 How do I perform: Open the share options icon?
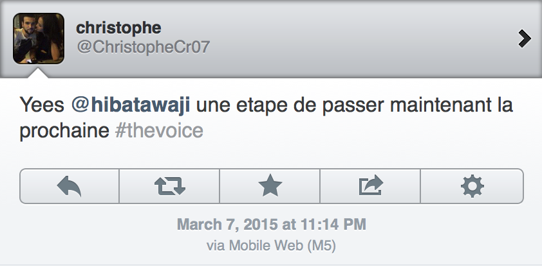click(x=370, y=186)
